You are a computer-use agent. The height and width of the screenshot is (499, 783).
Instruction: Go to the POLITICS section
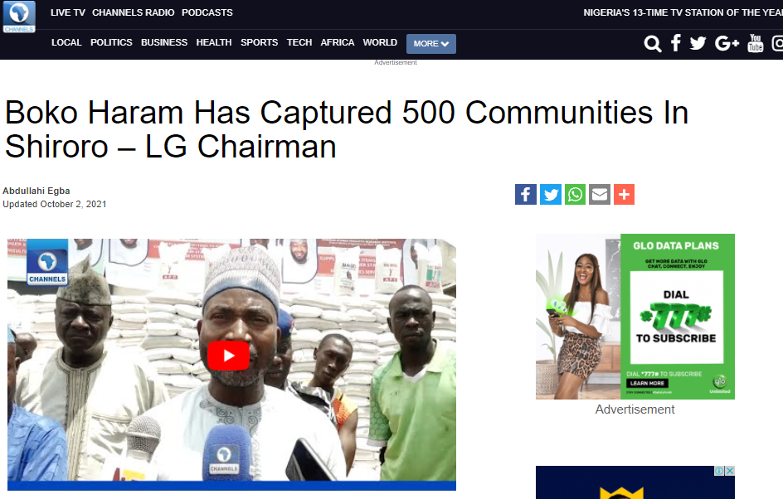[111, 42]
